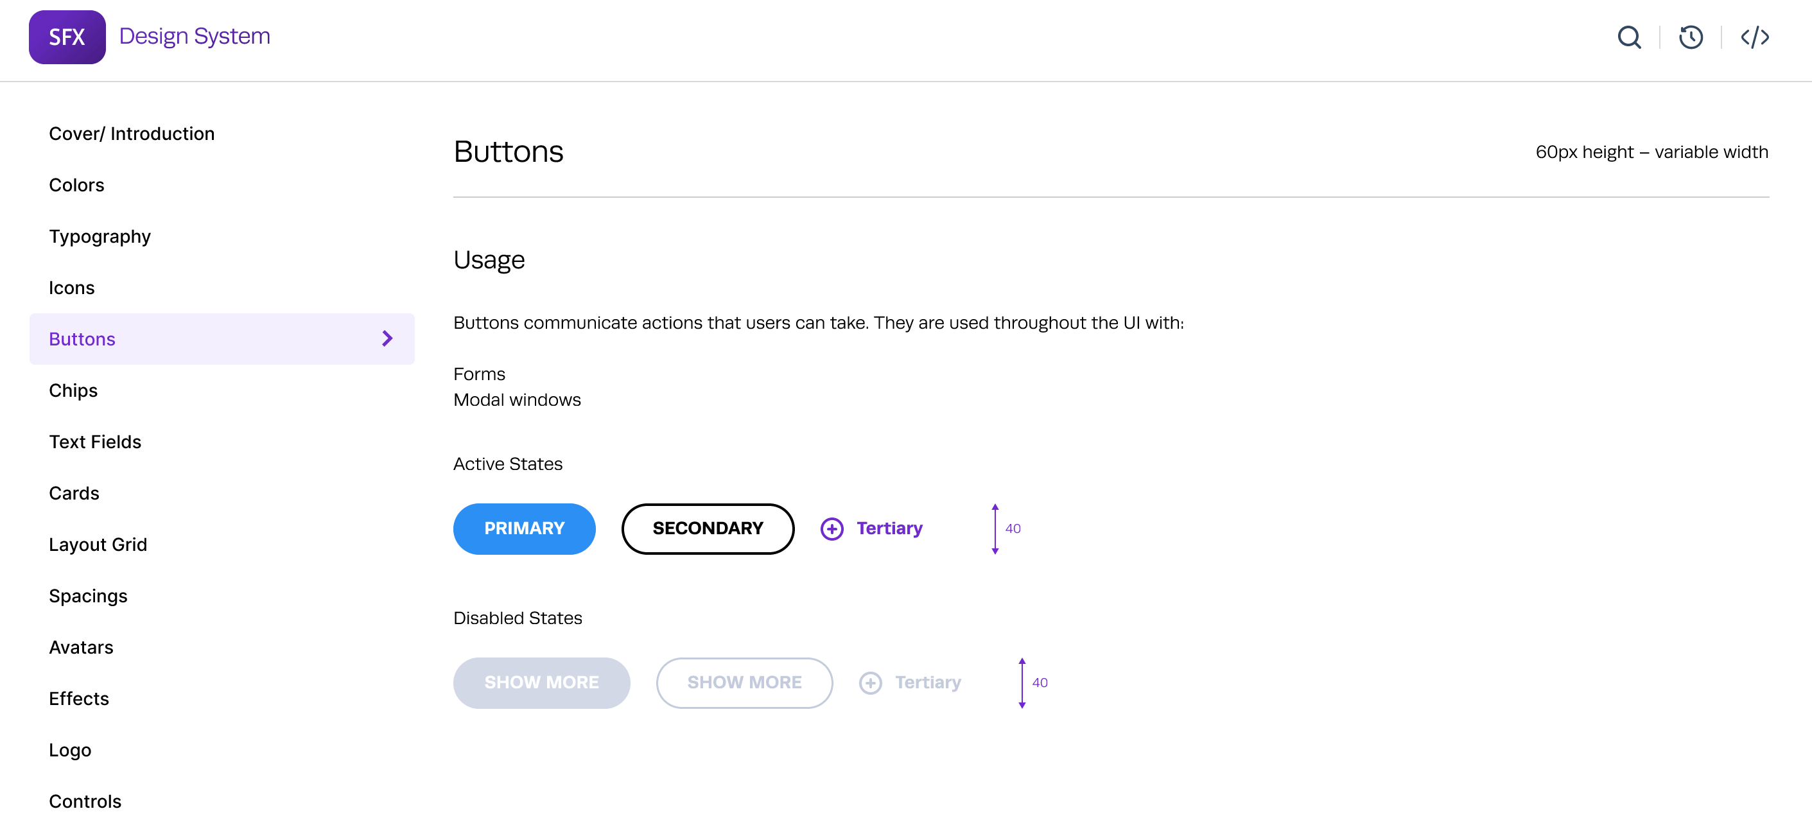Open the Design System title link
The width and height of the screenshot is (1812, 836).
[x=195, y=36]
